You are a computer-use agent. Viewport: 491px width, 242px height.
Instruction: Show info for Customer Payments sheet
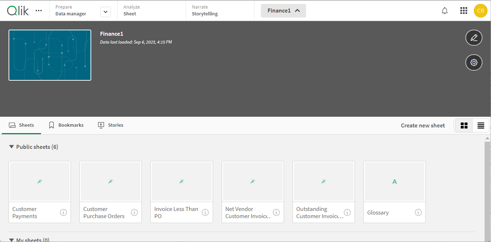pos(63,212)
